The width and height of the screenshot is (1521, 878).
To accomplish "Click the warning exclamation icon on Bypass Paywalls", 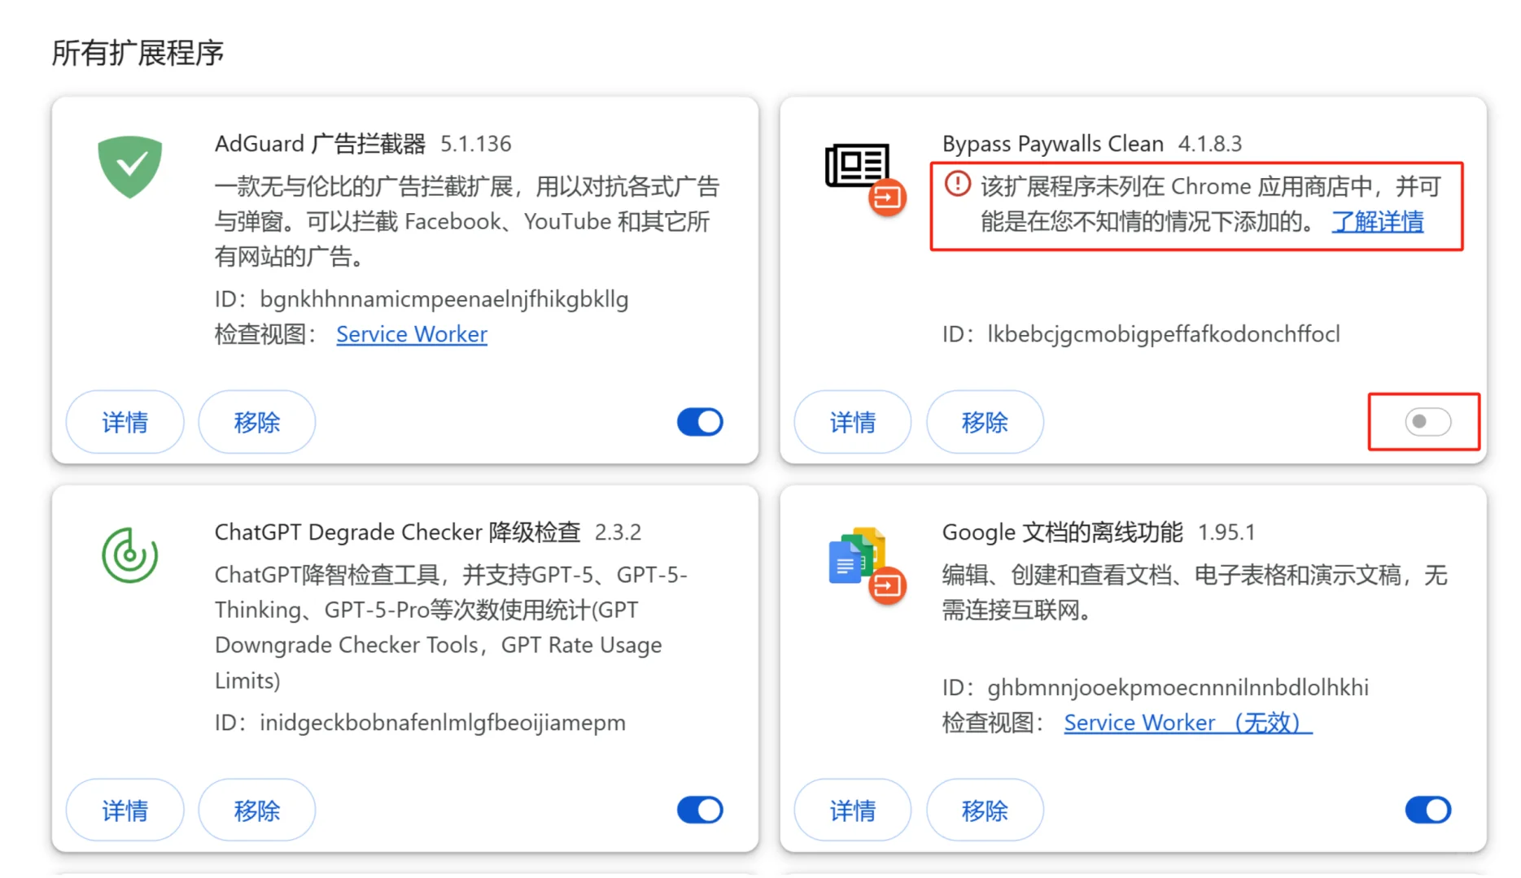I will tap(959, 185).
